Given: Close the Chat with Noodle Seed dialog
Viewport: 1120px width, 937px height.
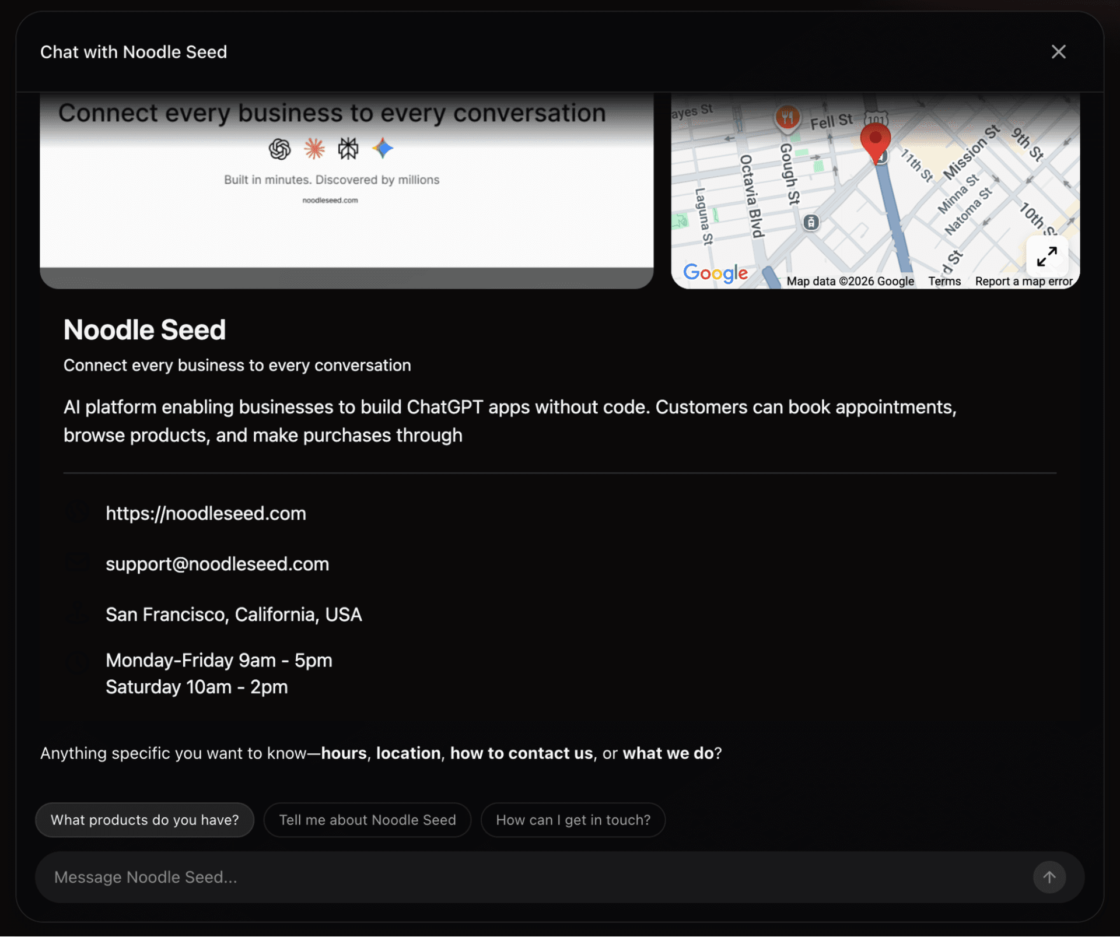Looking at the screenshot, I should click(1058, 52).
